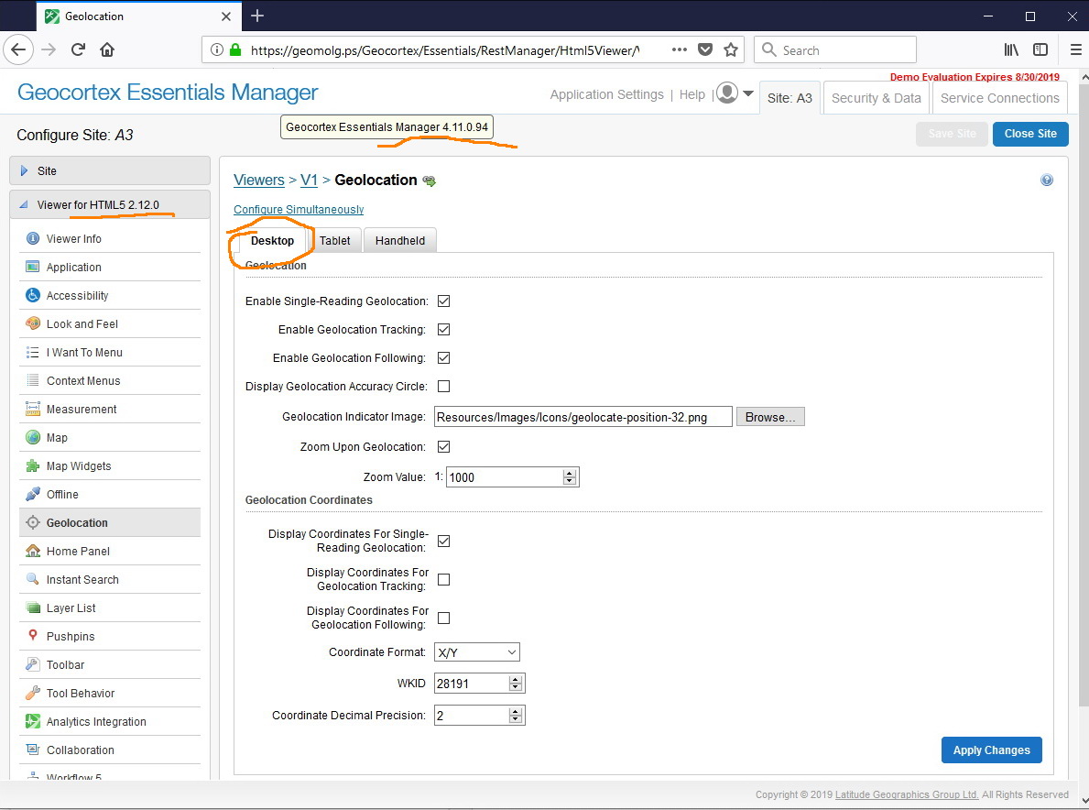
Task: Click the WKID spinner arrows
Action: [516, 684]
